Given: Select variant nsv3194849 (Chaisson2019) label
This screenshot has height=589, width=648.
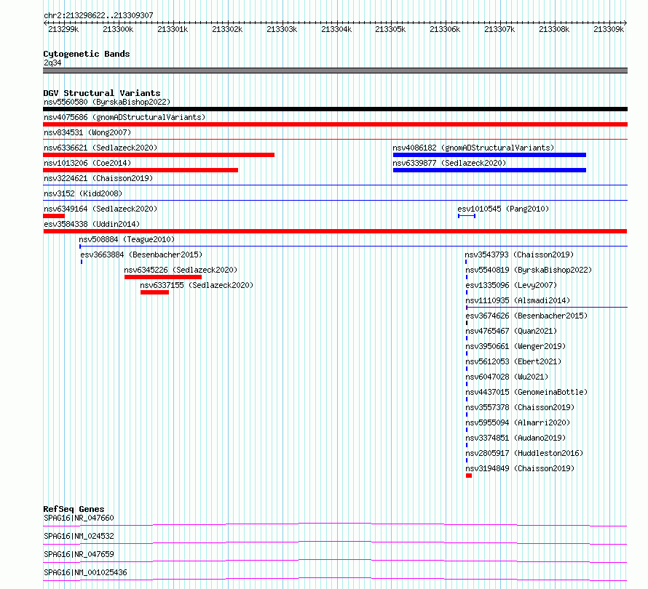Looking at the screenshot, I should tap(520, 468).
